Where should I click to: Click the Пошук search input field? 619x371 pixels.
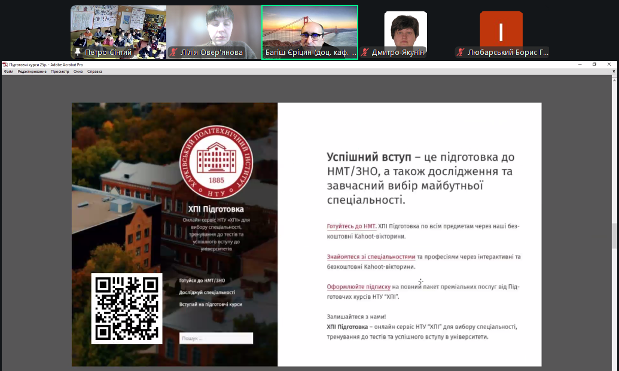[x=216, y=338]
